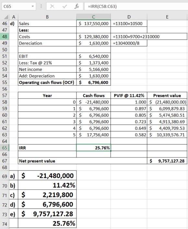
Task: Click the EBIT label cell
Action: pyautogui.click(x=47, y=56)
